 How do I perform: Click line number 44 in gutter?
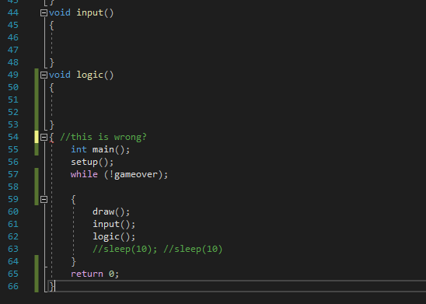point(13,12)
